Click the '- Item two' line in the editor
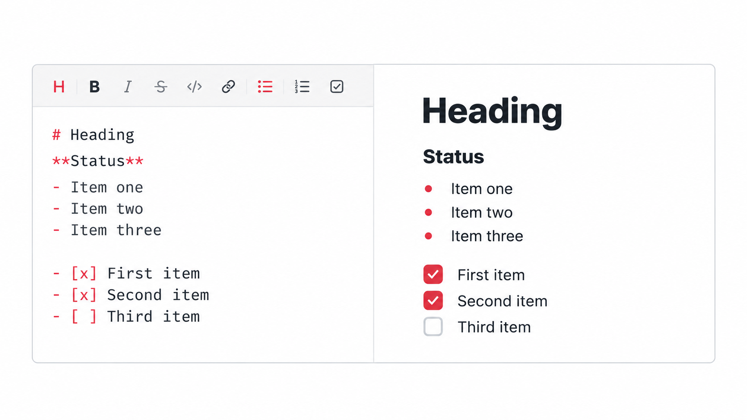Viewport: 747px width, 420px height. [98, 209]
